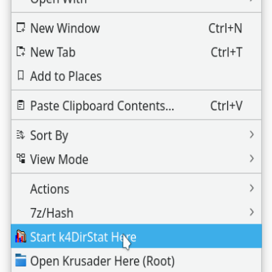The height and width of the screenshot is (272, 272).
Task: Launch Start k4DirStat Here
Action: click(136, 236)
